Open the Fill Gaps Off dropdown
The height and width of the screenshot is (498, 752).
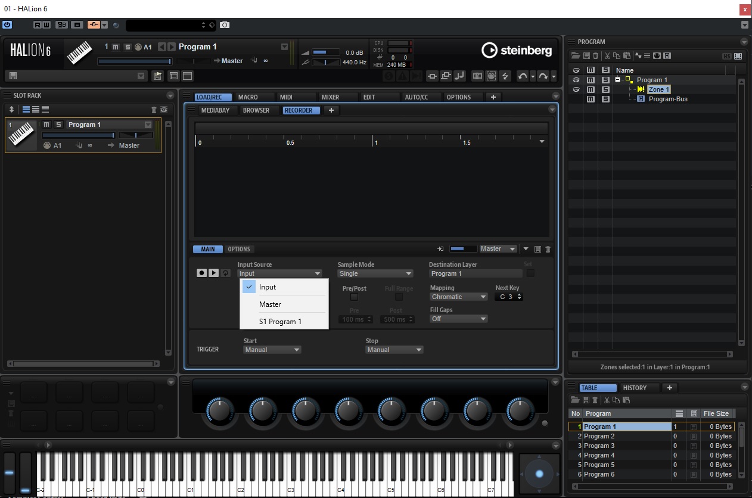coord(459,319)
